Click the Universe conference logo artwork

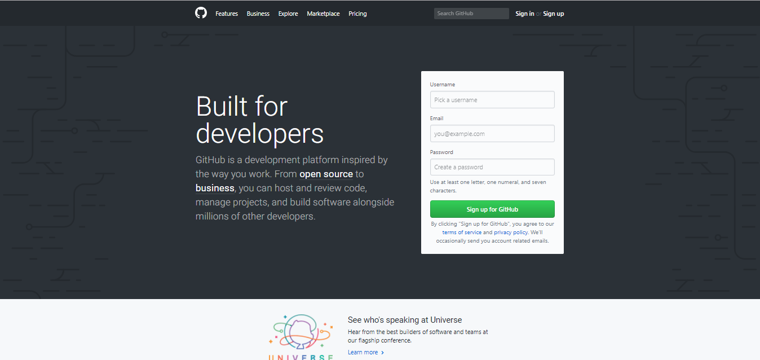(x=300, y=334)
